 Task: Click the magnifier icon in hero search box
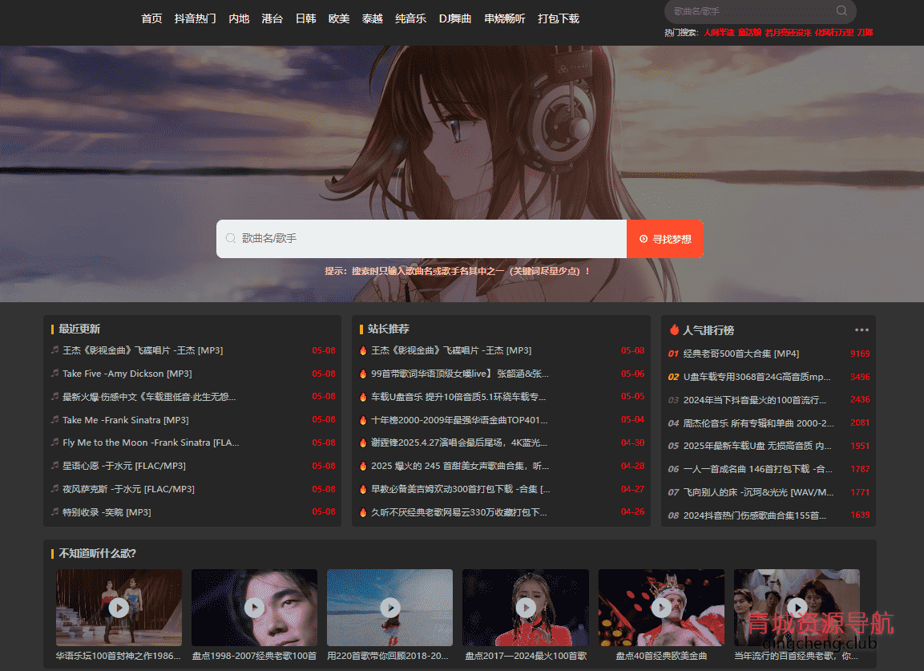pos(231,238)
